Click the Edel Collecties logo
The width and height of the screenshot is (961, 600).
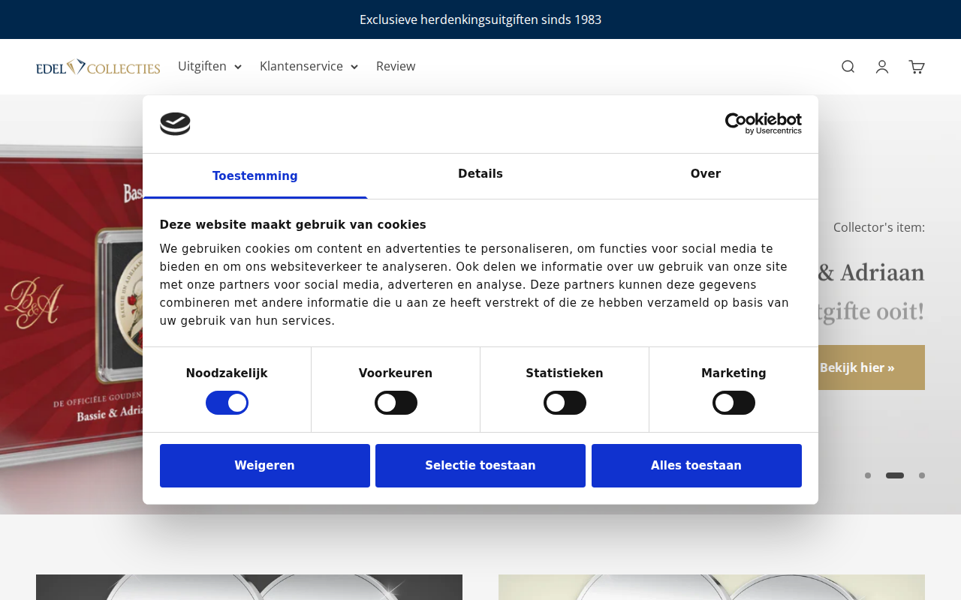pos(98,67)
